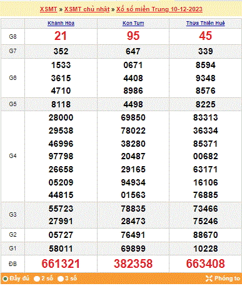This screenshot has height=286, width=242.
Task: Click the G7 result 352
Action: (x=61, y=51)
